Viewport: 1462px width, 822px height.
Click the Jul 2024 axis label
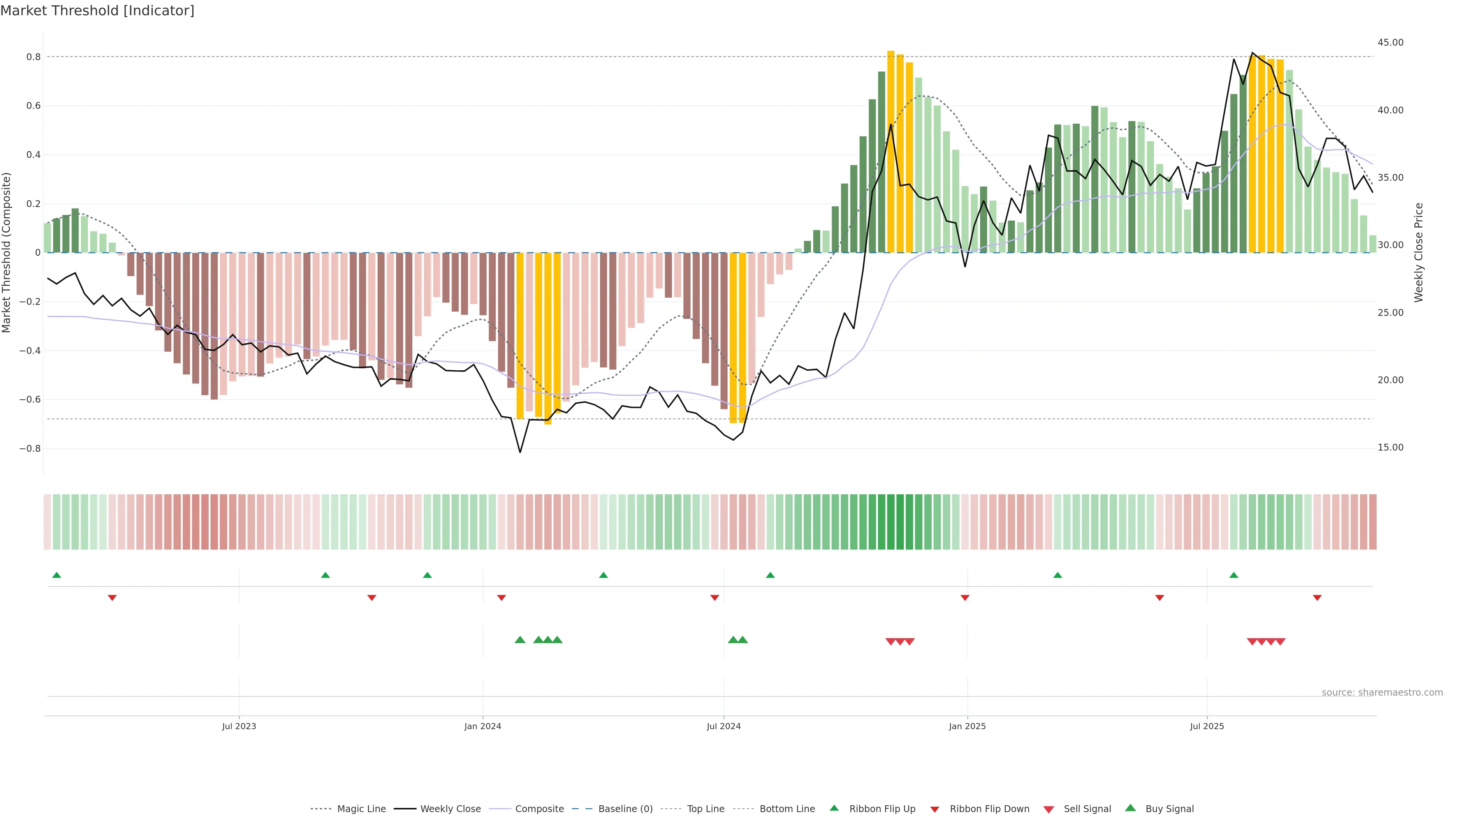724,726
